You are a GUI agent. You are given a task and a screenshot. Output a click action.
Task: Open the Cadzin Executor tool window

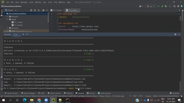[104, 93]
